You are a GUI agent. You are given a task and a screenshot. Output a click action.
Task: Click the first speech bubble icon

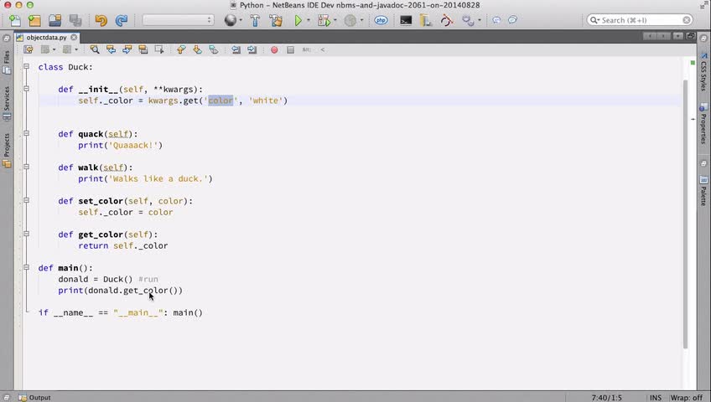click(496, 20)
